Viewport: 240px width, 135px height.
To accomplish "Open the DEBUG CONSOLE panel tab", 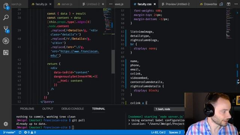I will click(72, 109).
